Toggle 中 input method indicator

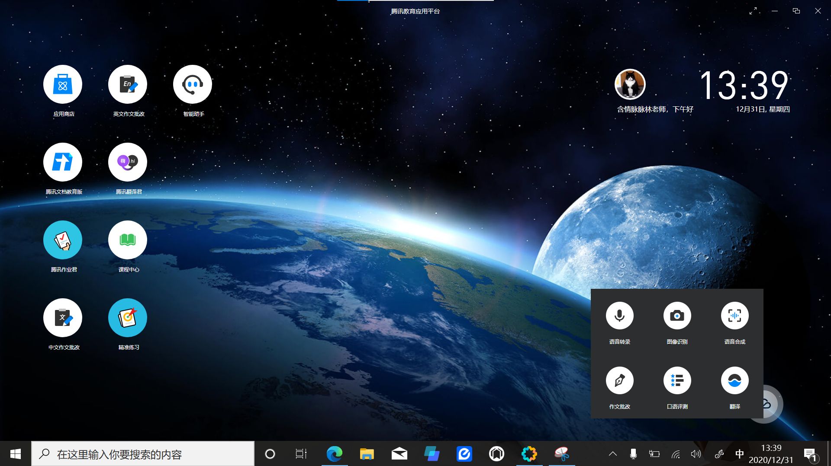(x=740, y=454)
